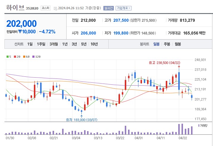Click the 전일 value 212,000
Screen dimensions: 213x146
(x=88, y=21)
